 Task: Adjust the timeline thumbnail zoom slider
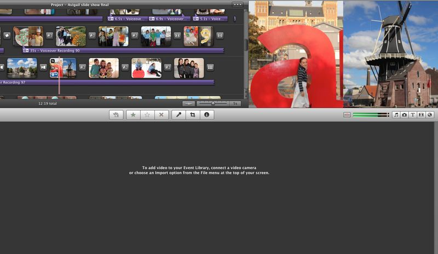point(212,103)
